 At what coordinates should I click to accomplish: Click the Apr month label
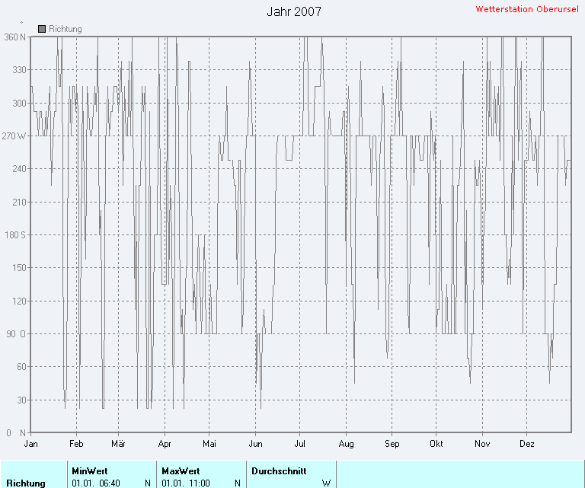(165, 444)
